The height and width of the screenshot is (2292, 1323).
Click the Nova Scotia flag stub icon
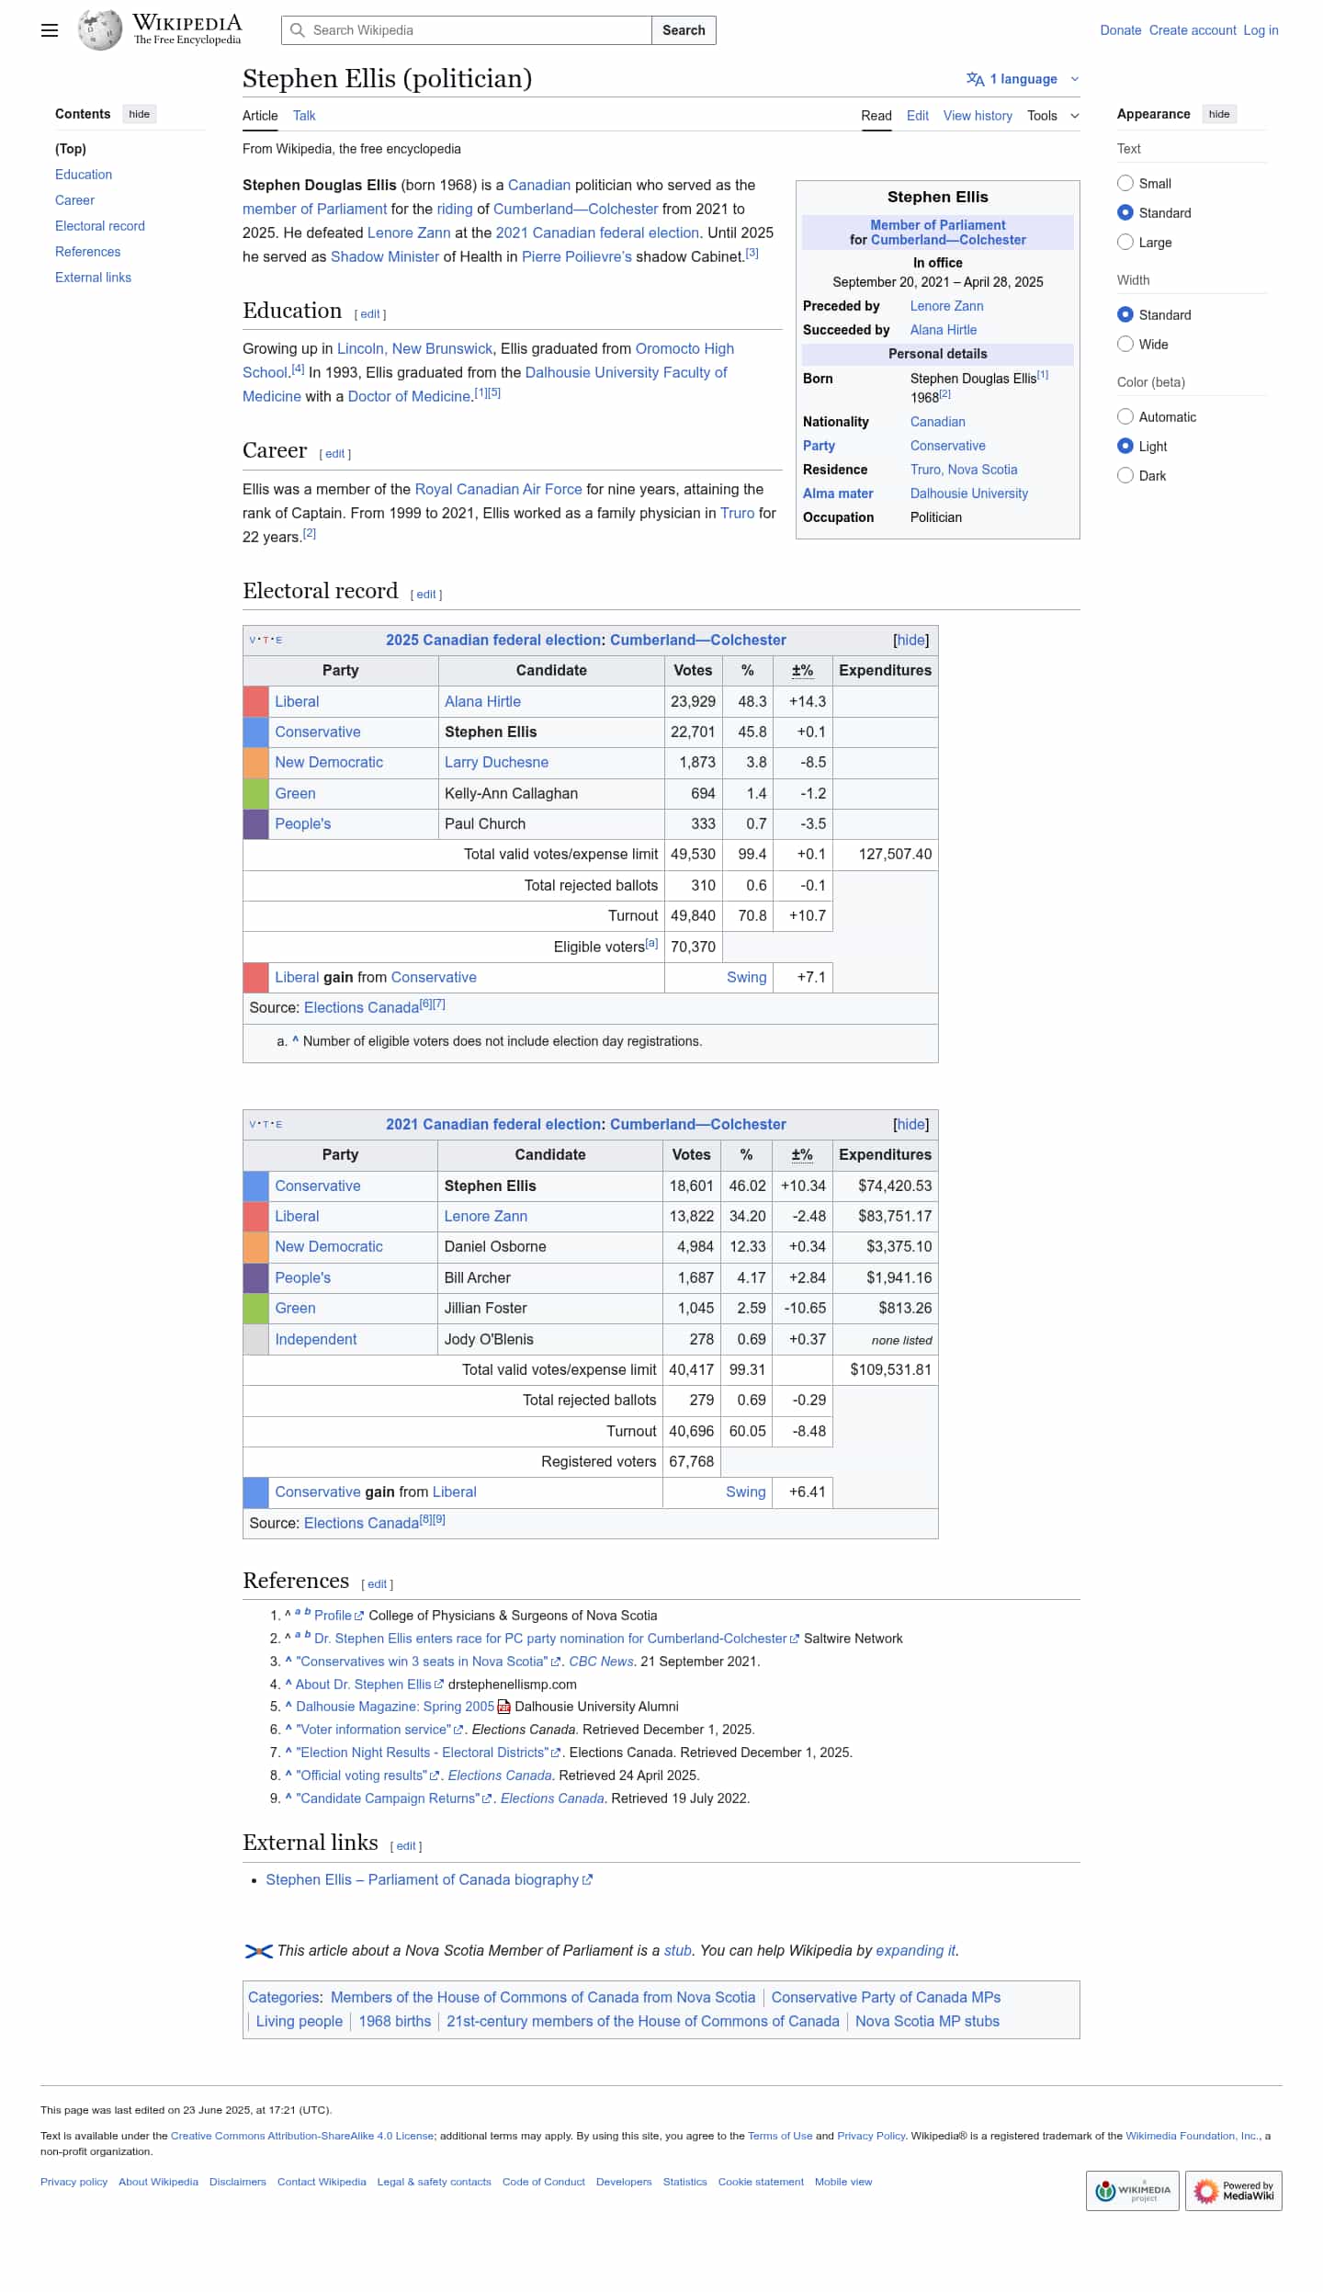tap(258, 1951)
